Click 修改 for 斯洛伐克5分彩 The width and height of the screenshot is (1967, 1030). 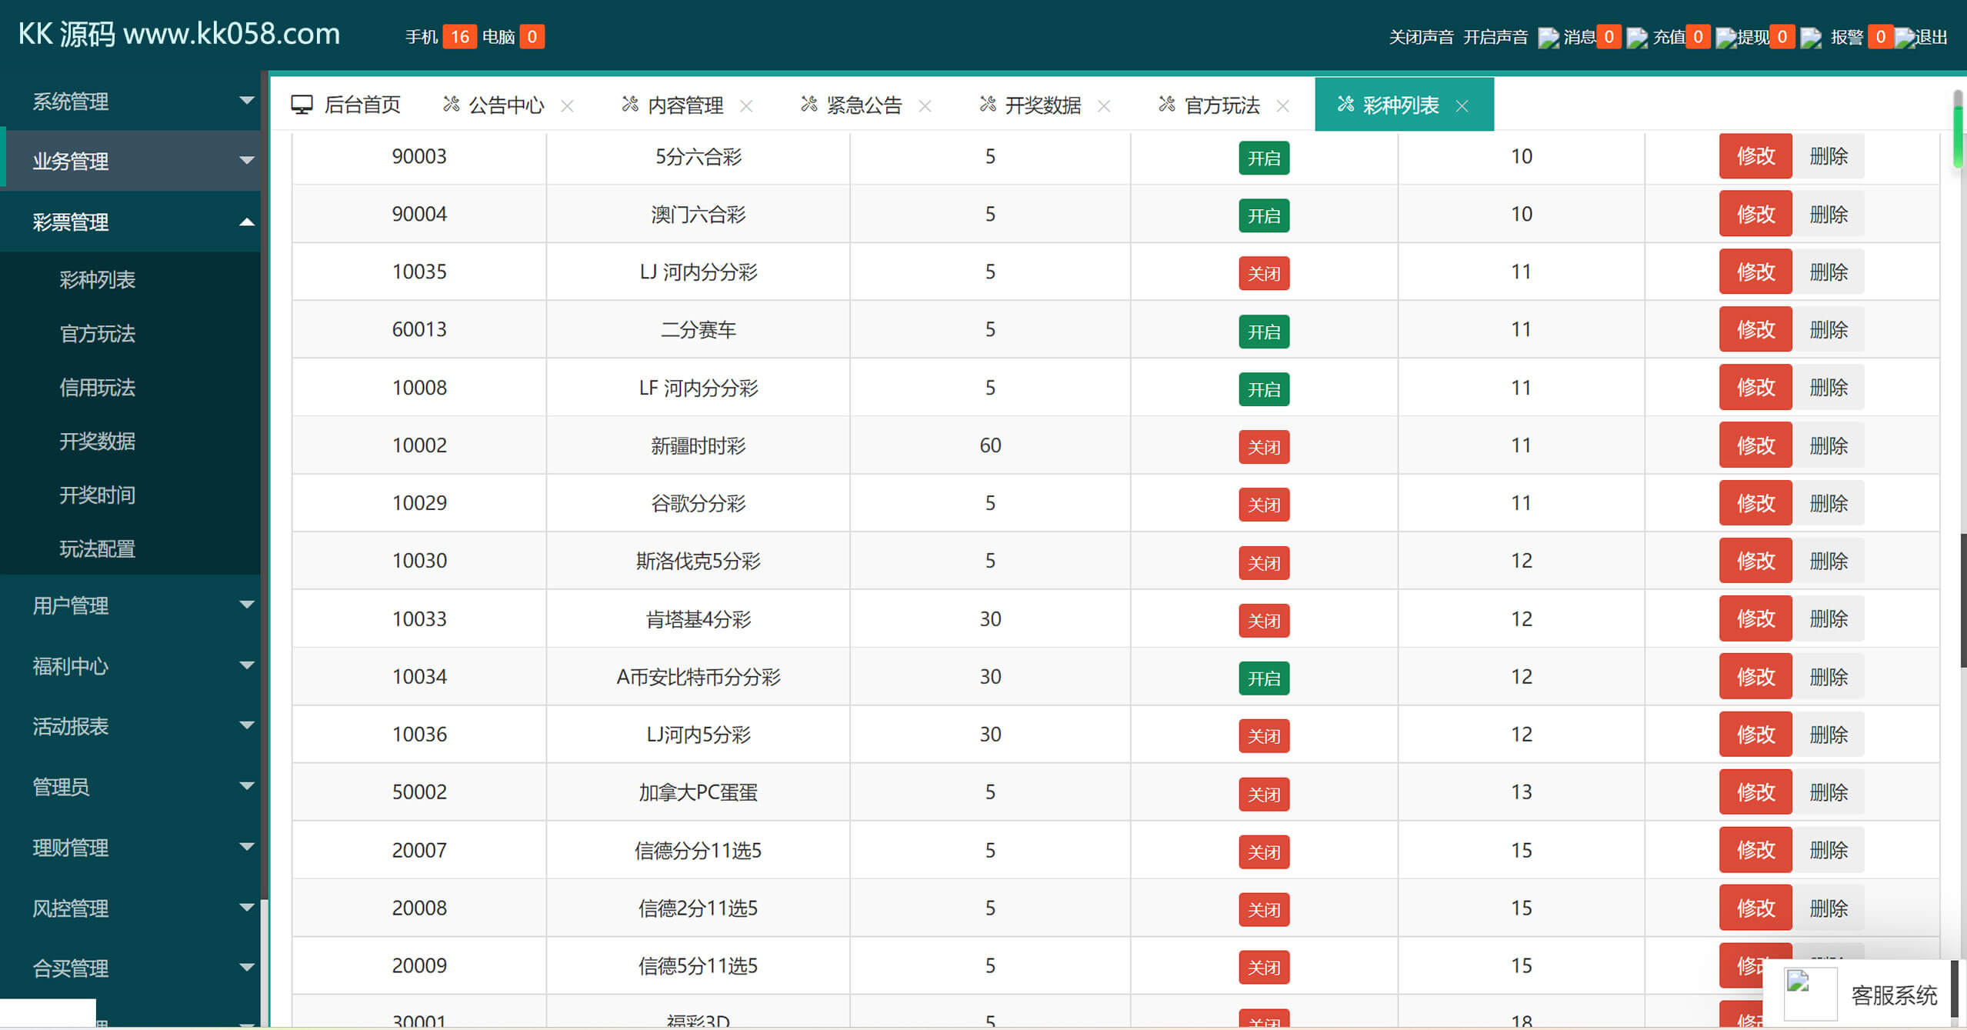click(1755, 561)
